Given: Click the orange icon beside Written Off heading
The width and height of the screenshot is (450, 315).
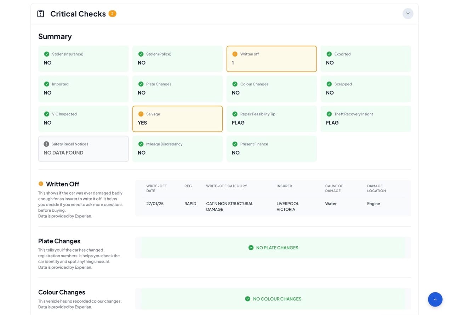Looking at the screenshot, I should tap(41, 184).
